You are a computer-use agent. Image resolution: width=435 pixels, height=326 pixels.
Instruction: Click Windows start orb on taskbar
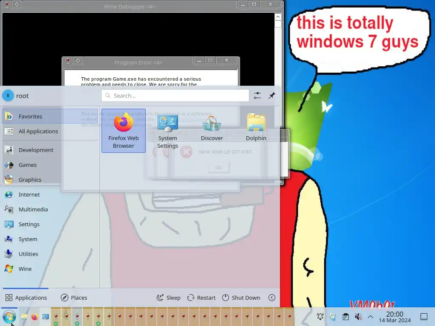[9, 317]
